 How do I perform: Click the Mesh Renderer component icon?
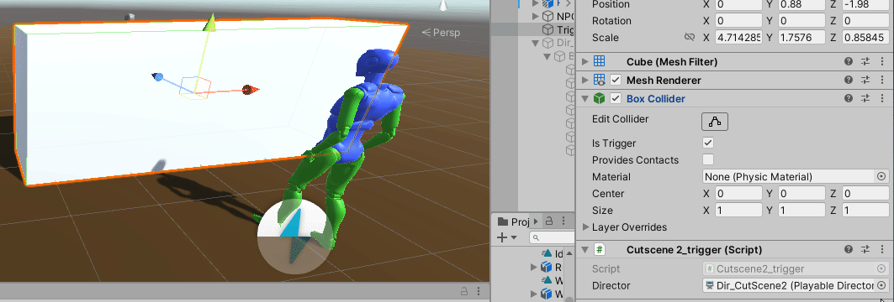(599, 81)
